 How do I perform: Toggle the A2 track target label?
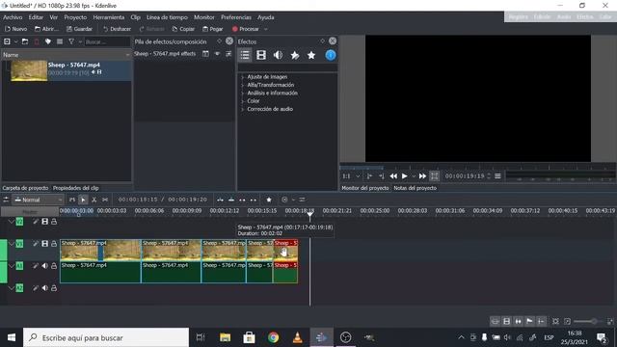19,288
